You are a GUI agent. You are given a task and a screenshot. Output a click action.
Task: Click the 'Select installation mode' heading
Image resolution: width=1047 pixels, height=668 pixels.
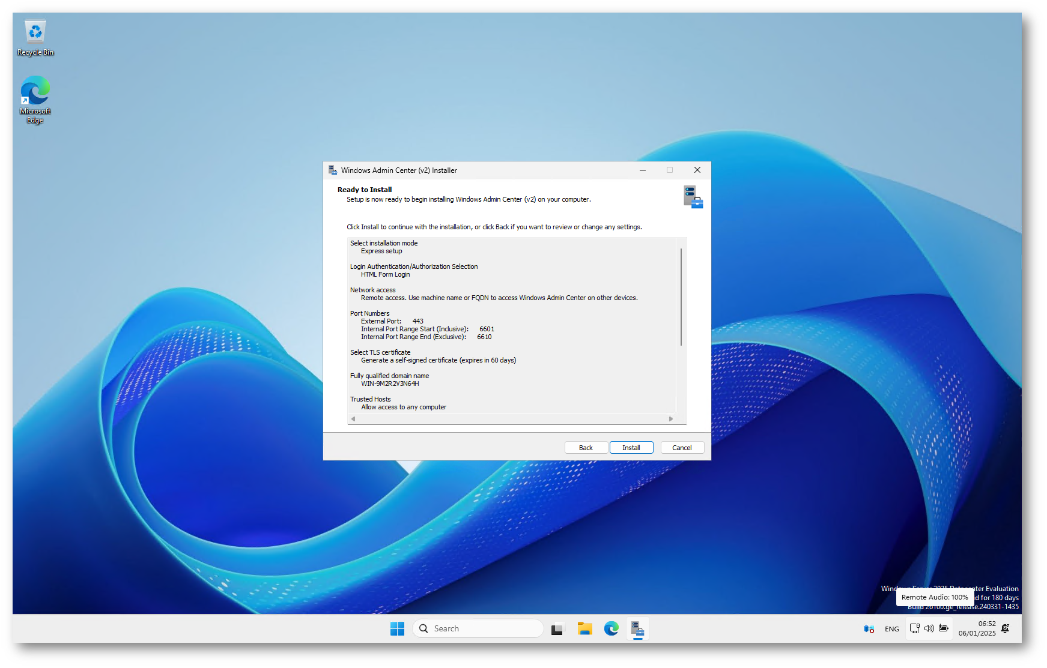click(x=384, y=244)
